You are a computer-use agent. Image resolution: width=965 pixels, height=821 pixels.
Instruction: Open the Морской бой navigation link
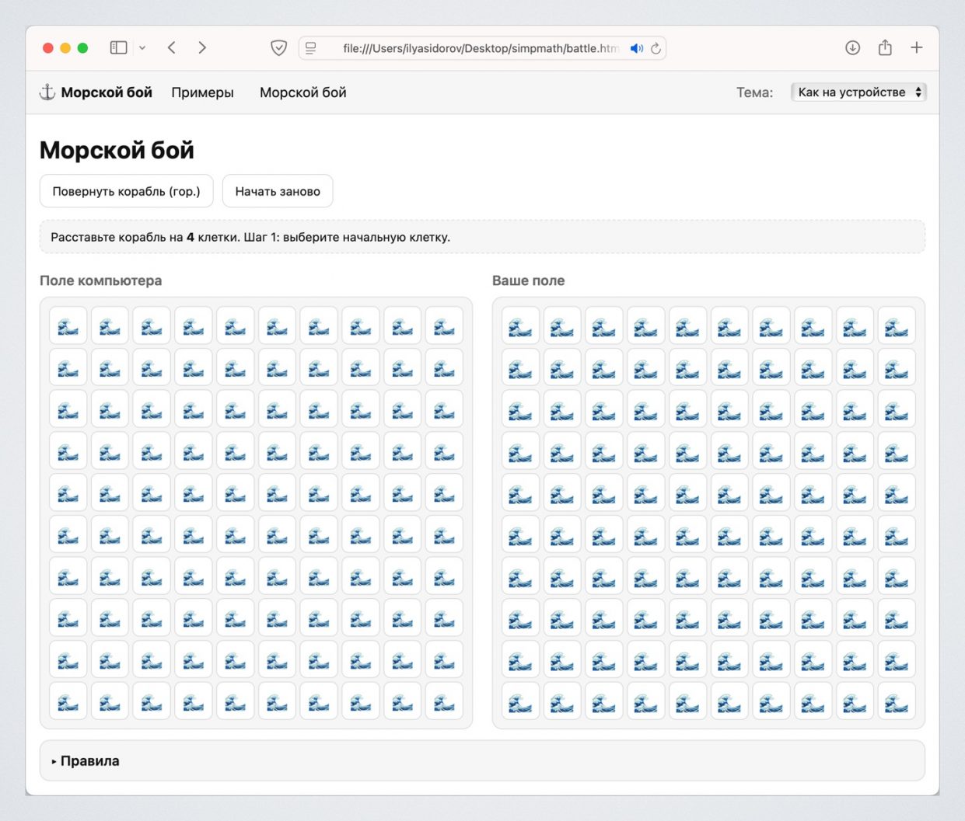point(302,92)
